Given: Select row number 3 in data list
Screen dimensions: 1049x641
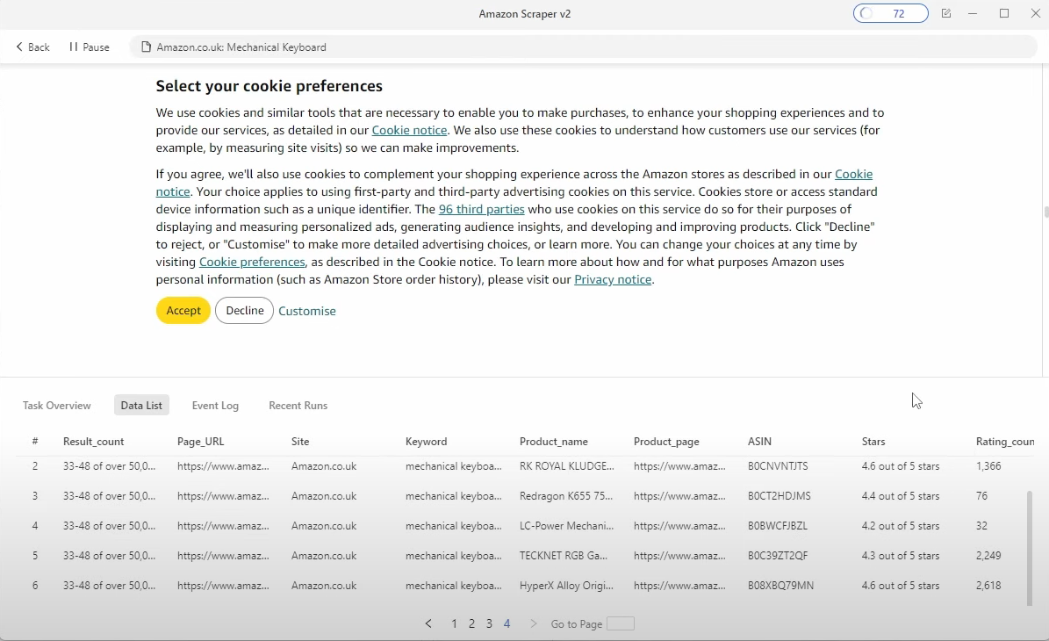Looking at the screenshot, I should coord(35,496).
